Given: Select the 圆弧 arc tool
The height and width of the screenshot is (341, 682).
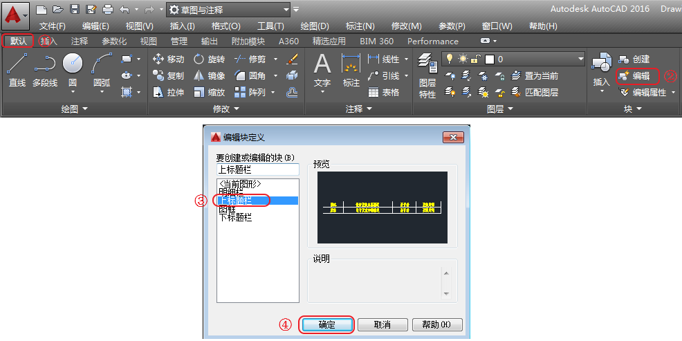Looking at the screenshot, I should click(102, 70).
